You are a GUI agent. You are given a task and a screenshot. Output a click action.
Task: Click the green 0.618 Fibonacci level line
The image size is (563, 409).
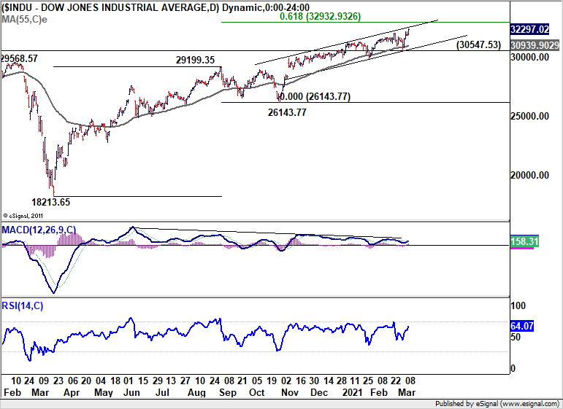pos(365,22)
